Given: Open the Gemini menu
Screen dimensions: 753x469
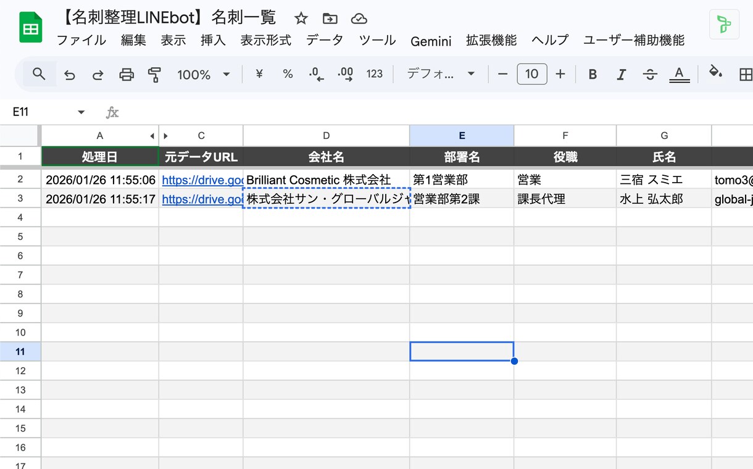Looking at the screenshot, I should tap(431, 41).
